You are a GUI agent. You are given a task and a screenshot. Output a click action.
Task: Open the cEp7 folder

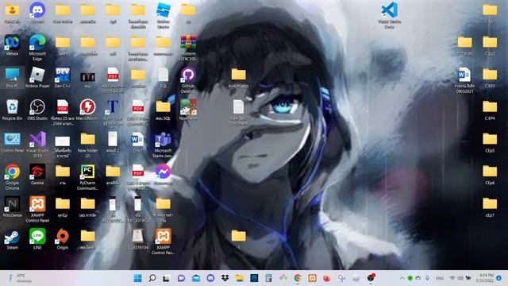(x=490, y=207)
